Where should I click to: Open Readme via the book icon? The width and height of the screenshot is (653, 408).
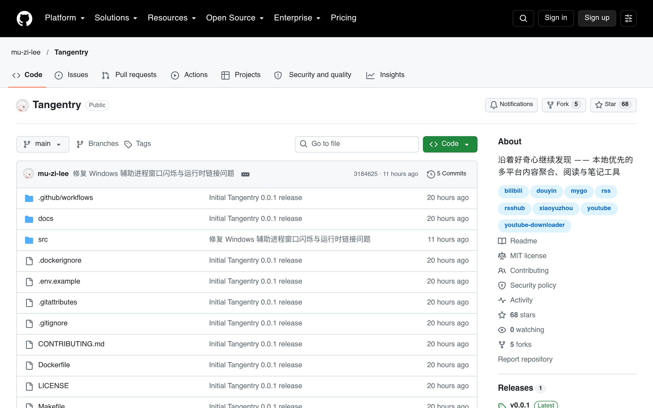point(502,241)
